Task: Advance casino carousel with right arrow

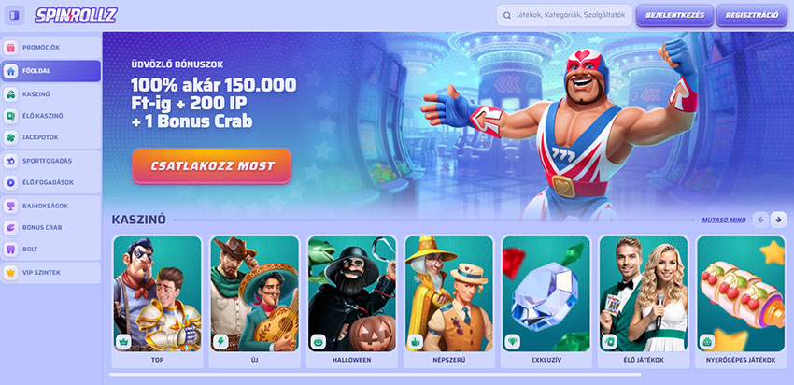Action: (x=779, y=220)
